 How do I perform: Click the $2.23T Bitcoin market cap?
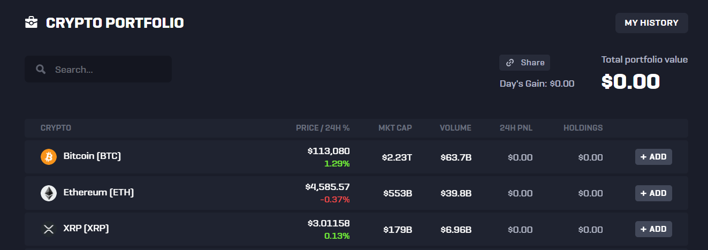click(x=397, y=157)
